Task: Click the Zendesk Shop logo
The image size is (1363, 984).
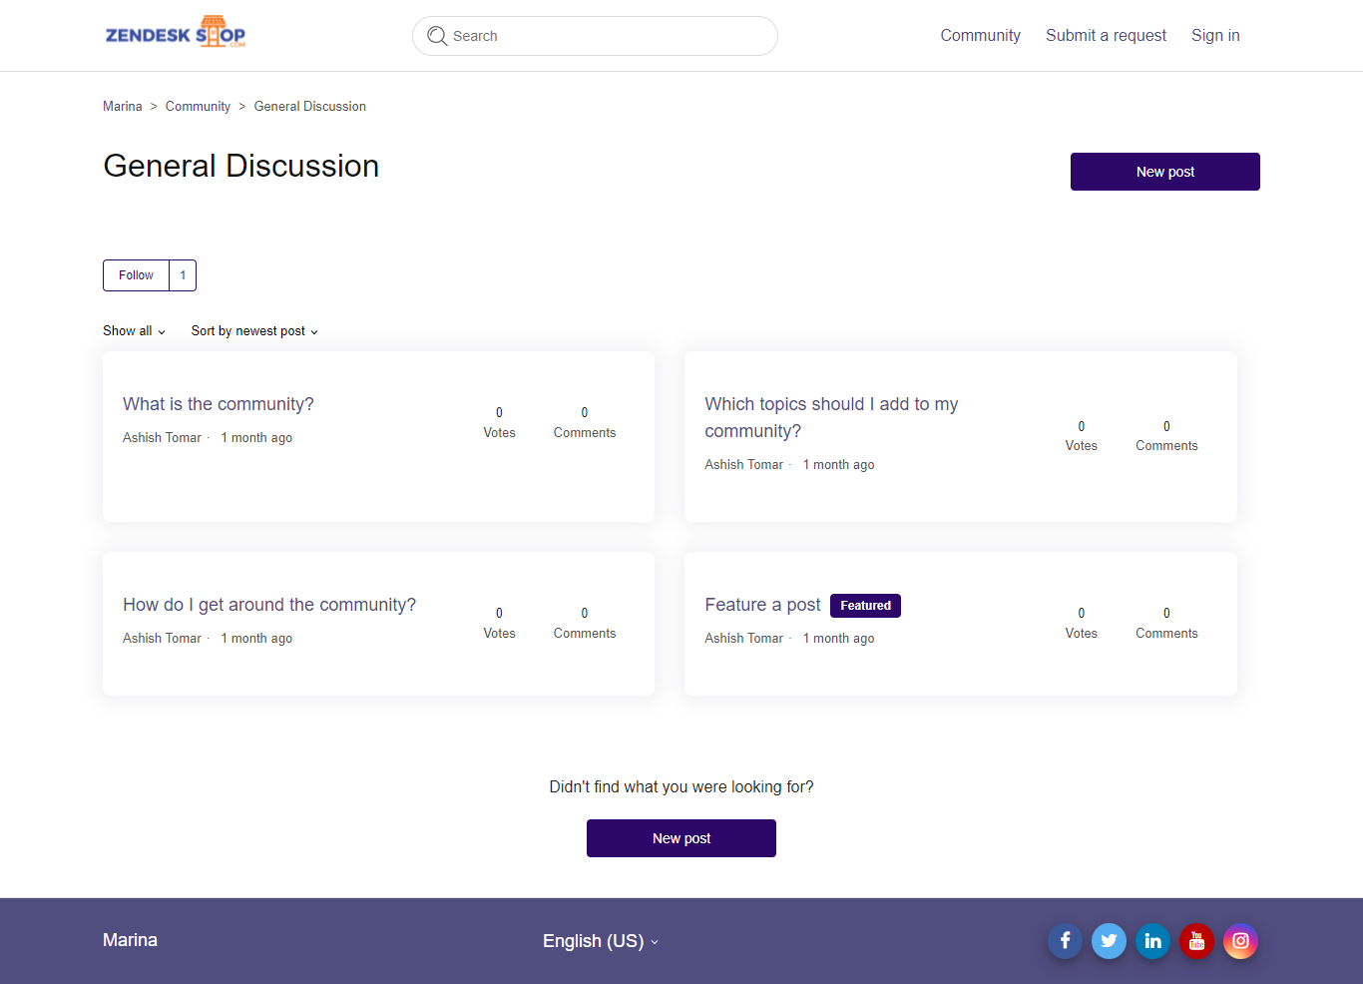Action: pos(176,34)
